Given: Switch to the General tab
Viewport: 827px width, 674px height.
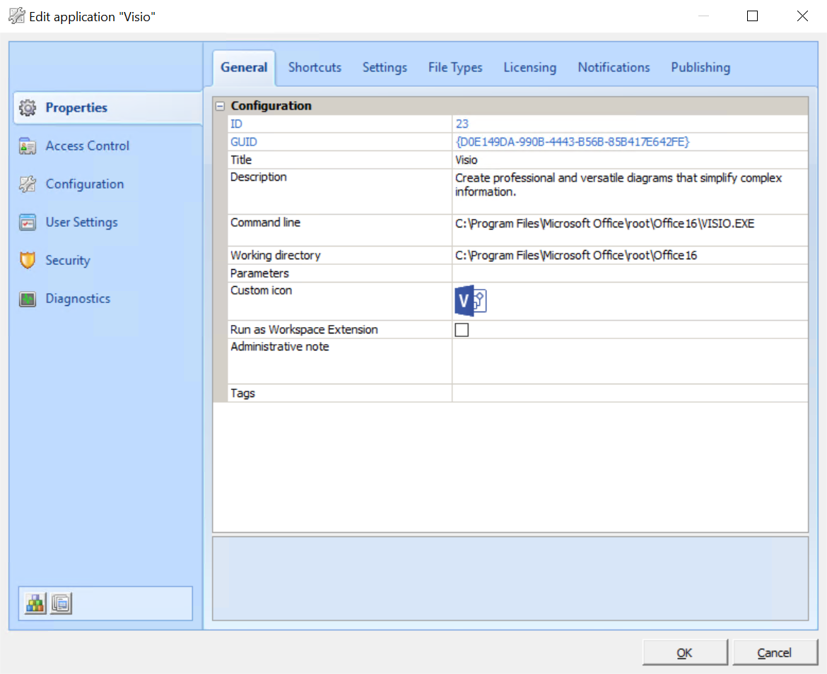Looking at the screenshot, I should tap(244, 67).
